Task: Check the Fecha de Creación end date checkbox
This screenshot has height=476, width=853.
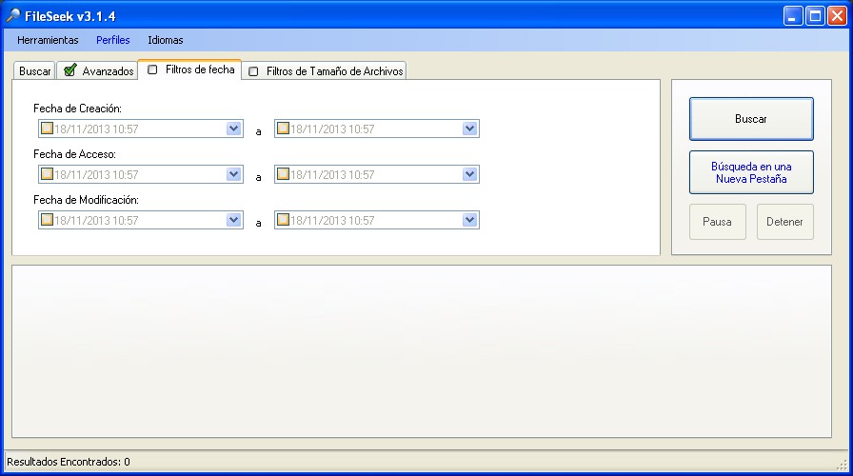Action: coord(283,129)
